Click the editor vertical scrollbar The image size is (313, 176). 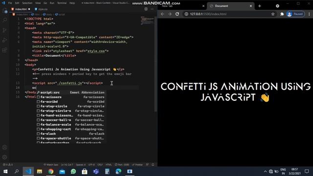pos(156,64)
